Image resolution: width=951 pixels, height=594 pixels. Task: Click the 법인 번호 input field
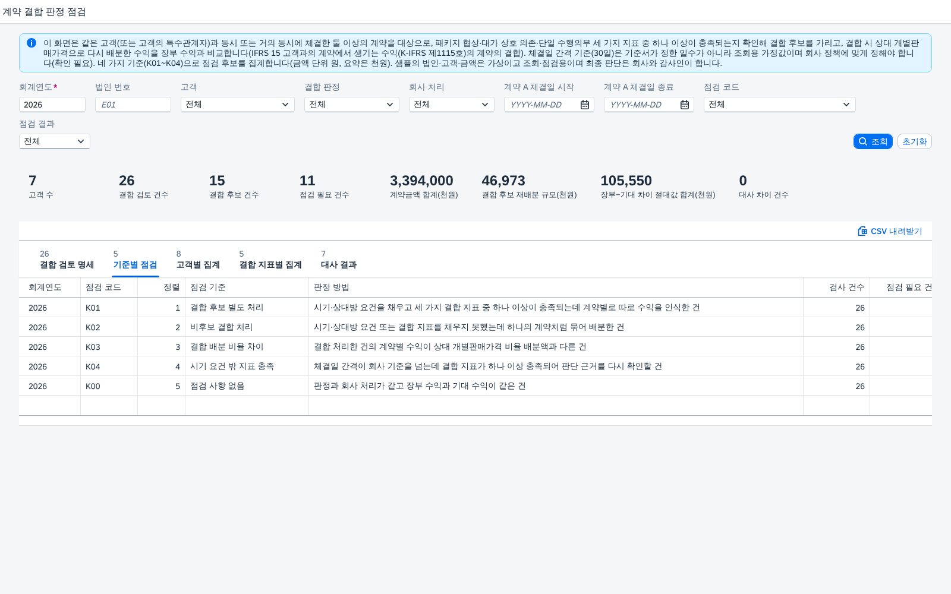coord(133,105)
